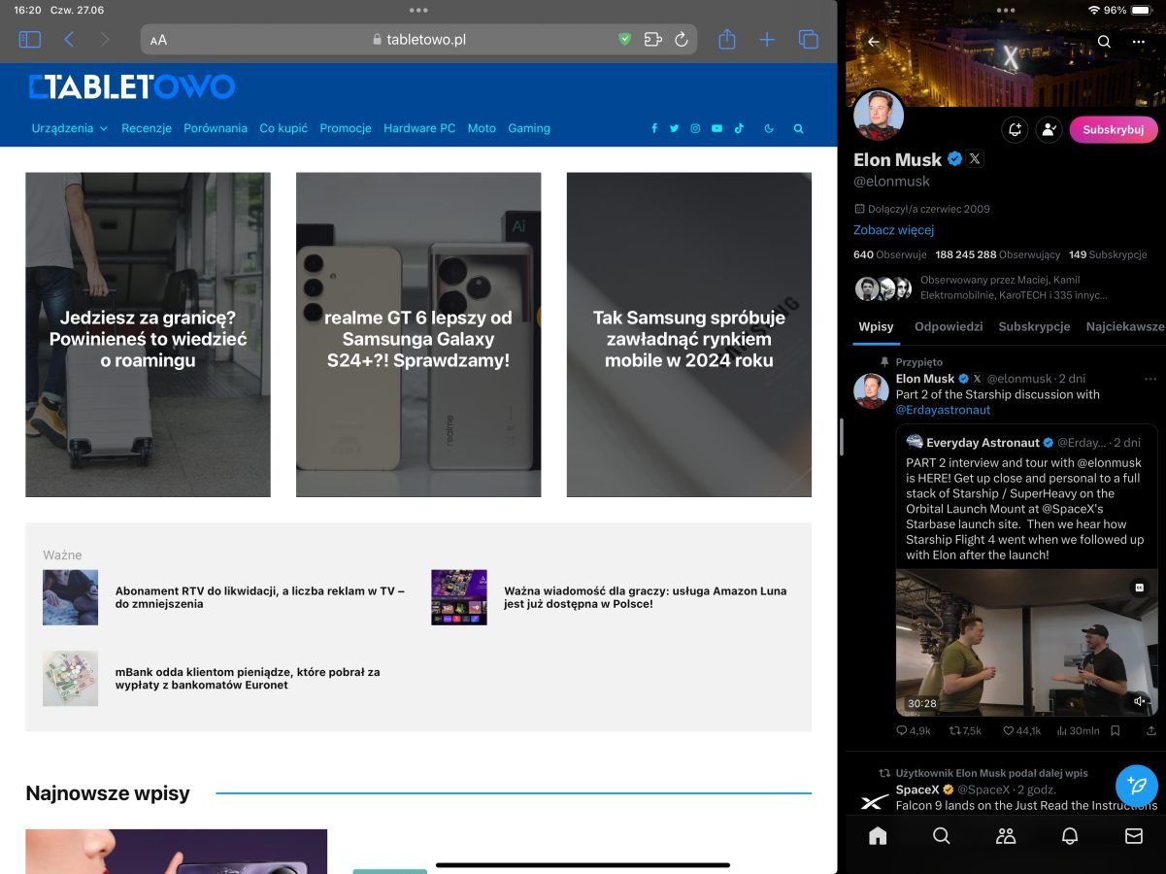Screen dimensions: 1166x874
Task: Open more options on pinned post
Action: 1150,379
